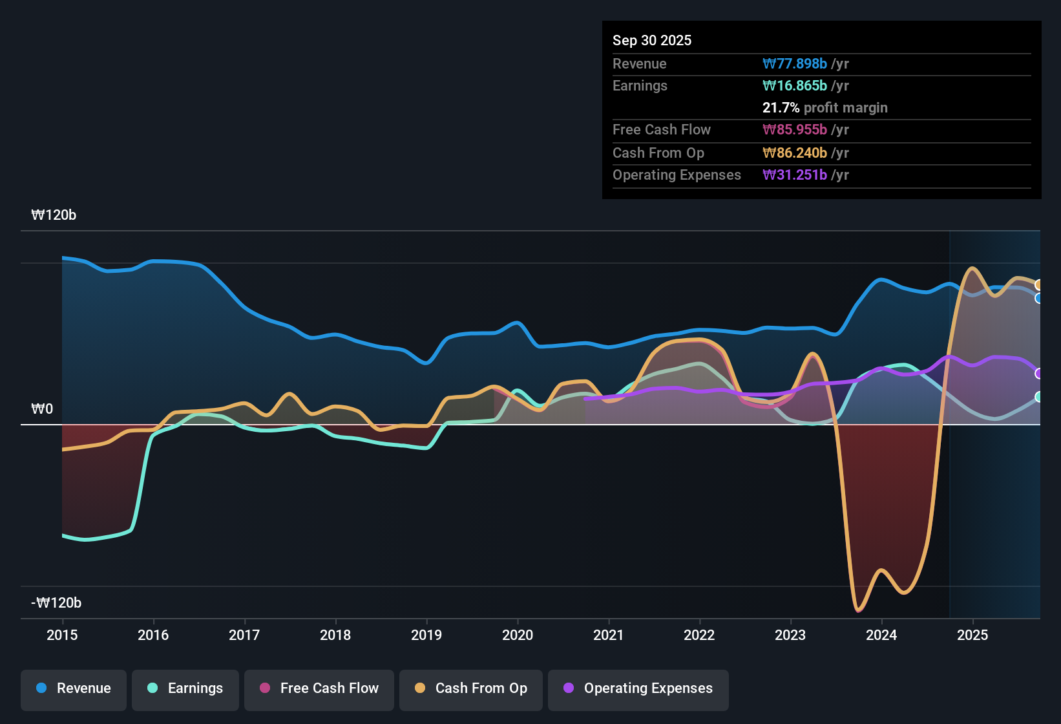
Task: Select the Free Cash Flow legend tab
Action: (x=319, y=689)
